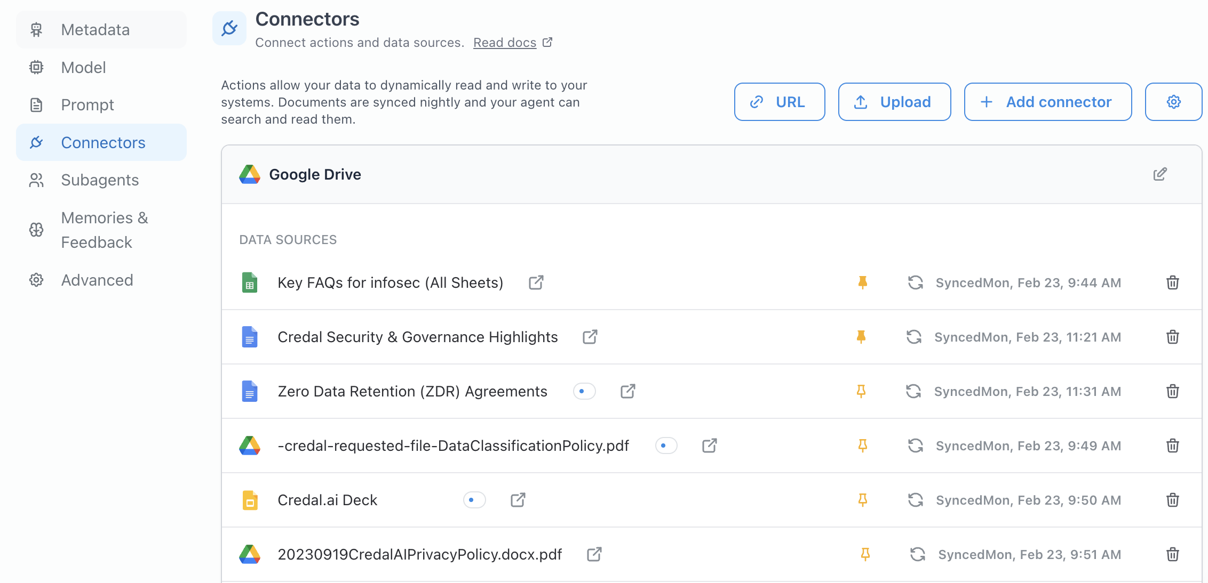Image resolution: width=1208 pixels, height=583 pixels.
Task: Refresh sync for 20230919CredalAIPrivacyPolicy.docx.pdf
Action: tap(917, 554)
